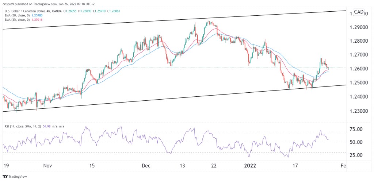Click the CAD currency label button
Screen dimensions: 374x181
coord(359,12)
